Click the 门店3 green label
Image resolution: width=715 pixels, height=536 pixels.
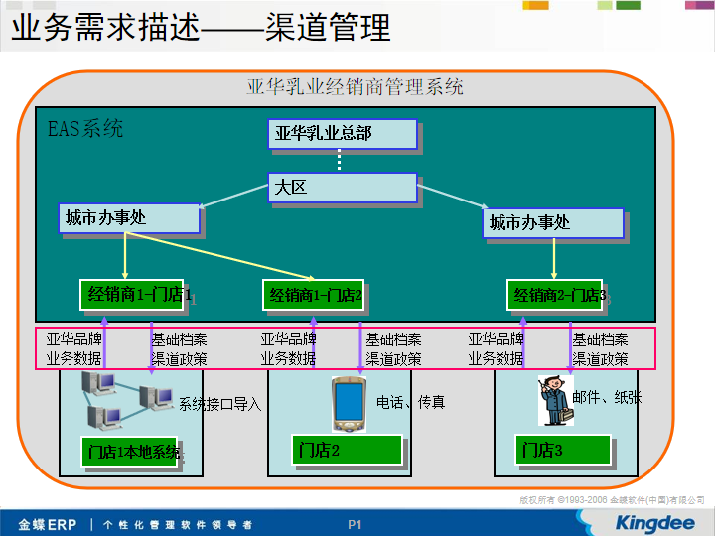coord(563,450)
